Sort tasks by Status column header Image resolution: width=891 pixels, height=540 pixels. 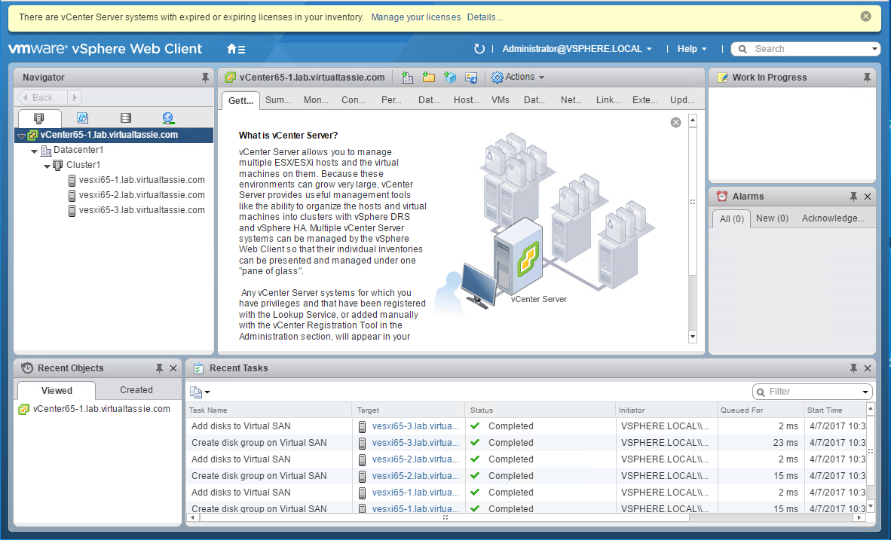(x=541, y=410)
